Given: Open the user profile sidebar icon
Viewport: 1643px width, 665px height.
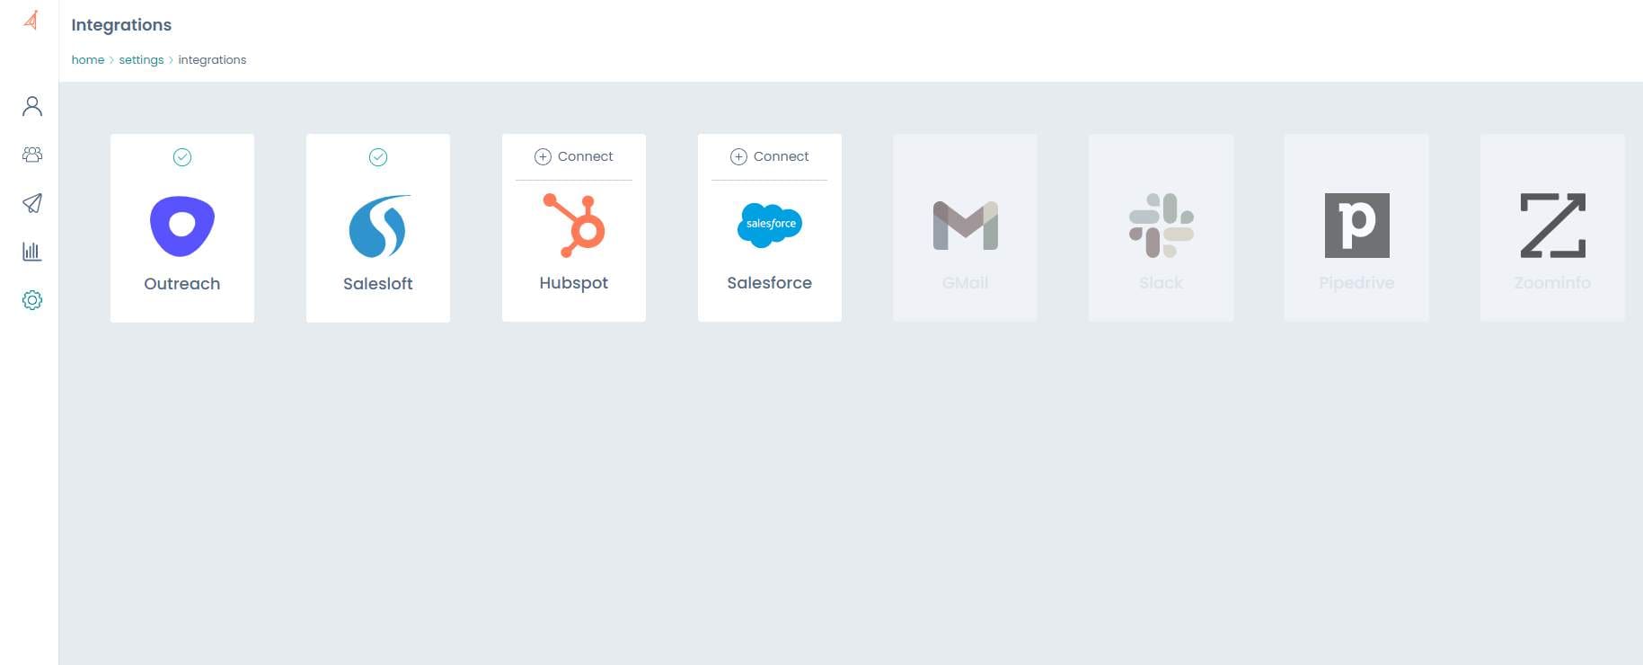Looking at the screenshot, I should point(32,107).
